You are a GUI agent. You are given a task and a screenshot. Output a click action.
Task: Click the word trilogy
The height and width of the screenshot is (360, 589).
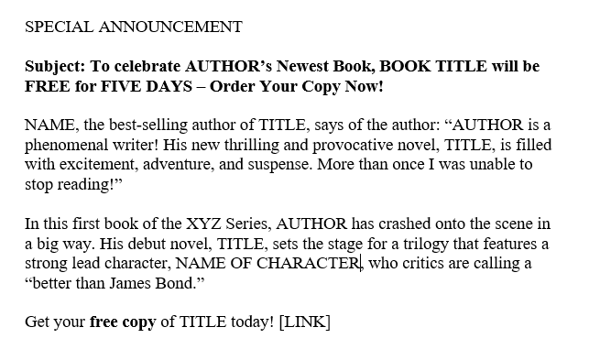[426, 244]
